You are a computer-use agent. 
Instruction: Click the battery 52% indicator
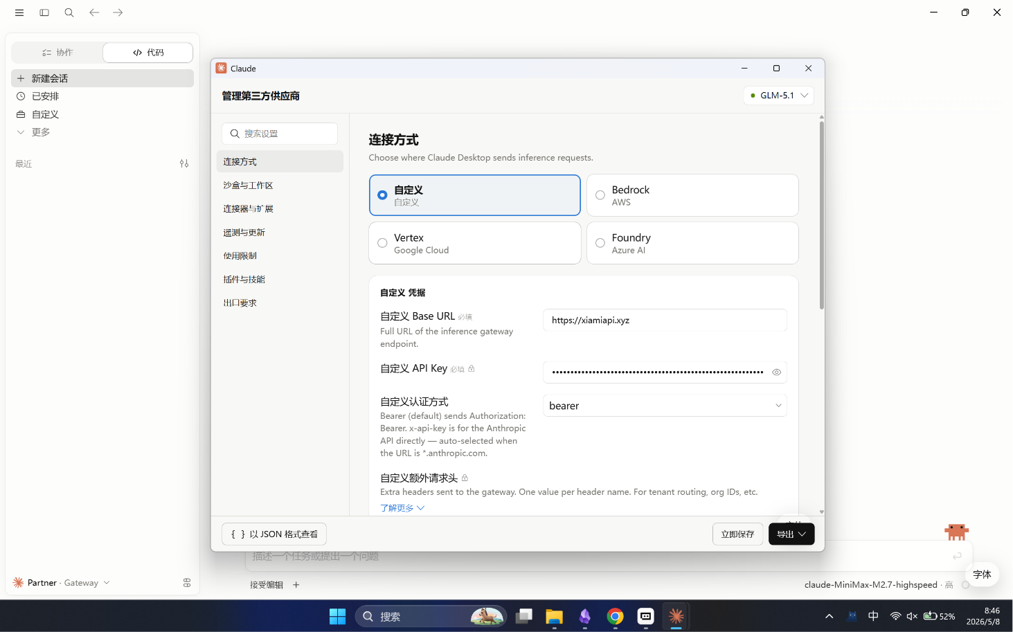click(940, 616)
